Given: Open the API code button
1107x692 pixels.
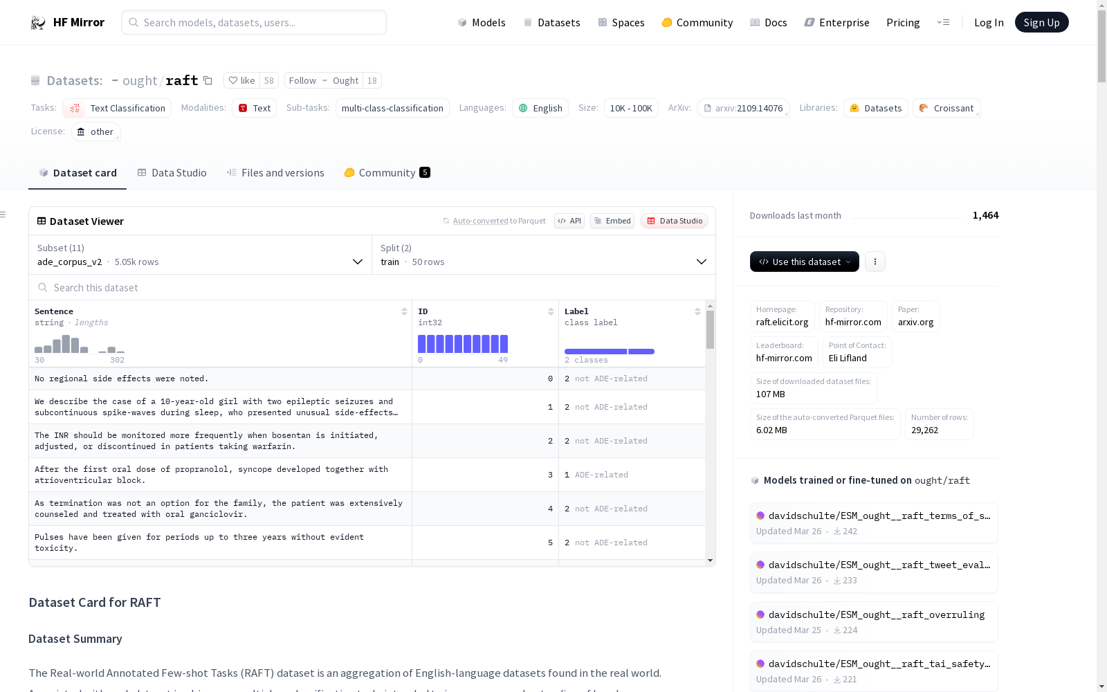Looking at the screenshot, I should click(x=569, y=221).
